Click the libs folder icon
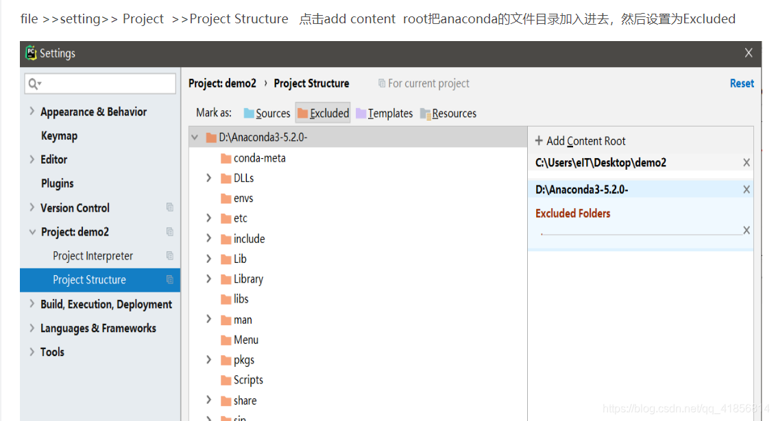The image size is (776, 421). coord(226,299)
